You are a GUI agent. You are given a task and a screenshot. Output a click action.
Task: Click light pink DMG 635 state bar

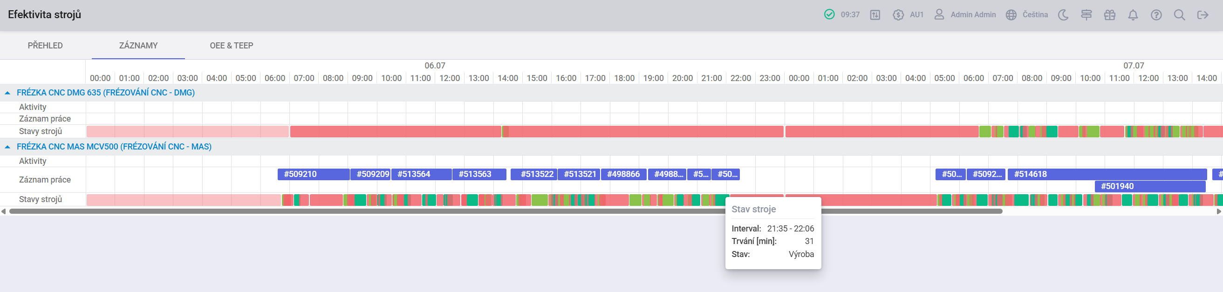(x=188, y=131)
